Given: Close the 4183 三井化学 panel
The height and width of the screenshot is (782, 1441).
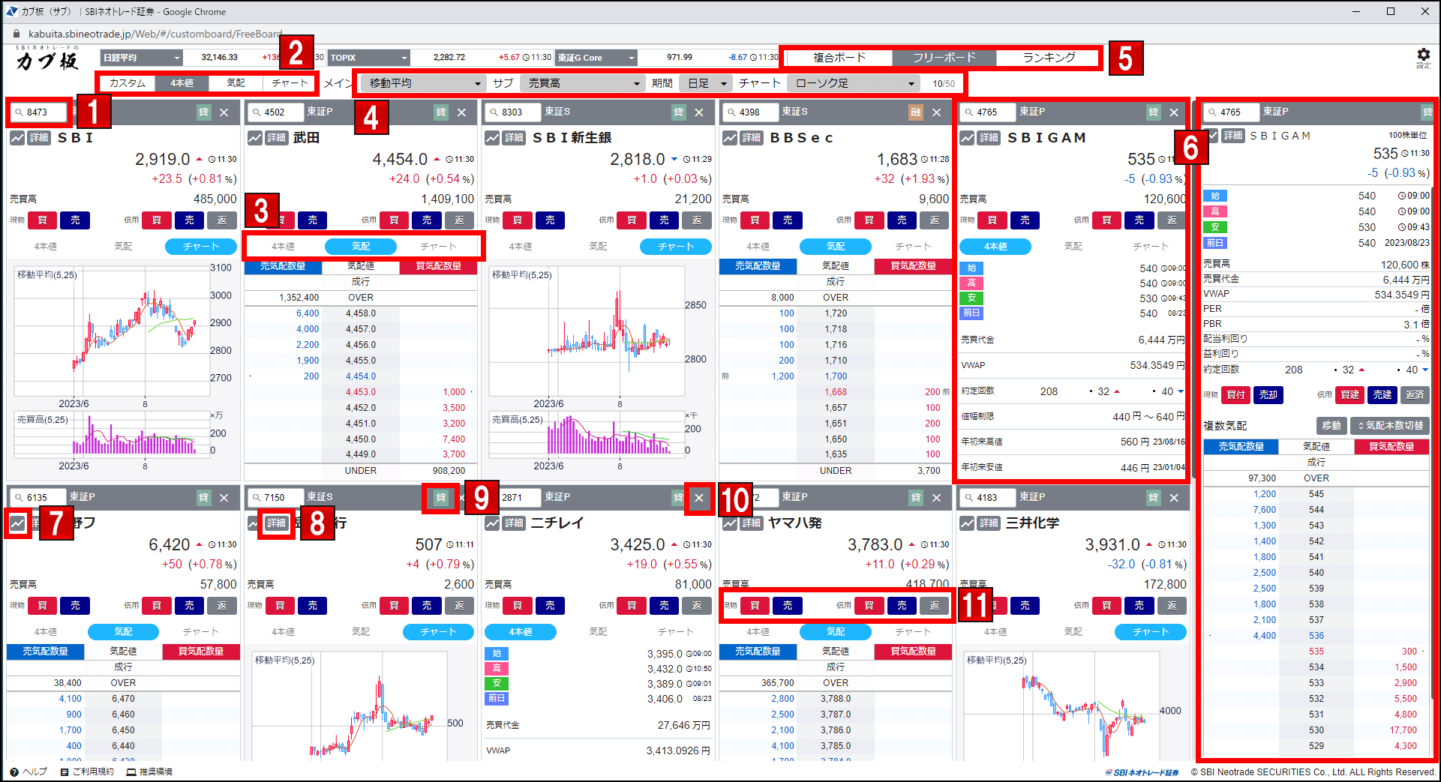Looking at the screenshot, I should [x=1175, y=498].
